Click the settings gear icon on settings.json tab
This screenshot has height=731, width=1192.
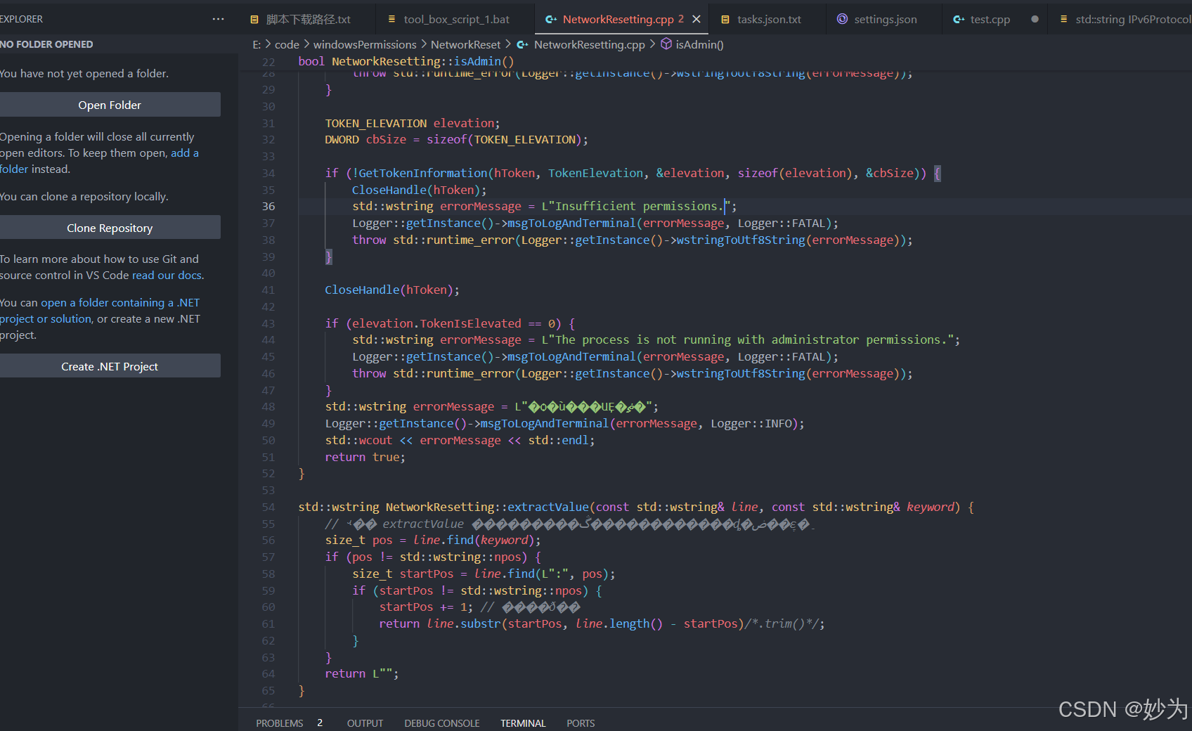(841, 19)
